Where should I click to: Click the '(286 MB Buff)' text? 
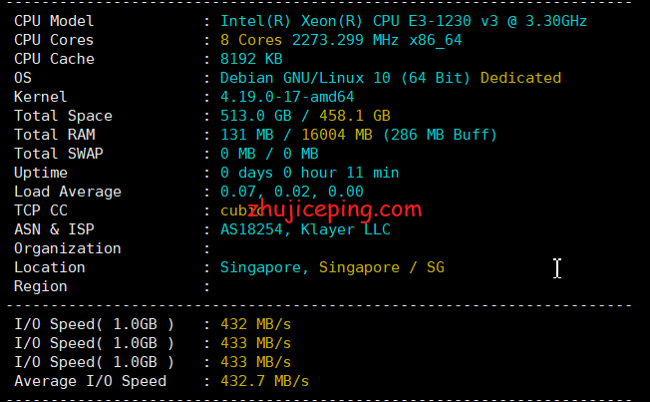[440, 135]
